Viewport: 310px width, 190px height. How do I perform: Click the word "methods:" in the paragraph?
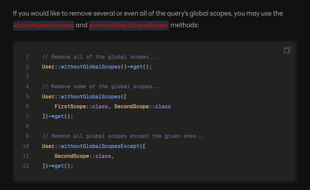click(x=184, y=25)
